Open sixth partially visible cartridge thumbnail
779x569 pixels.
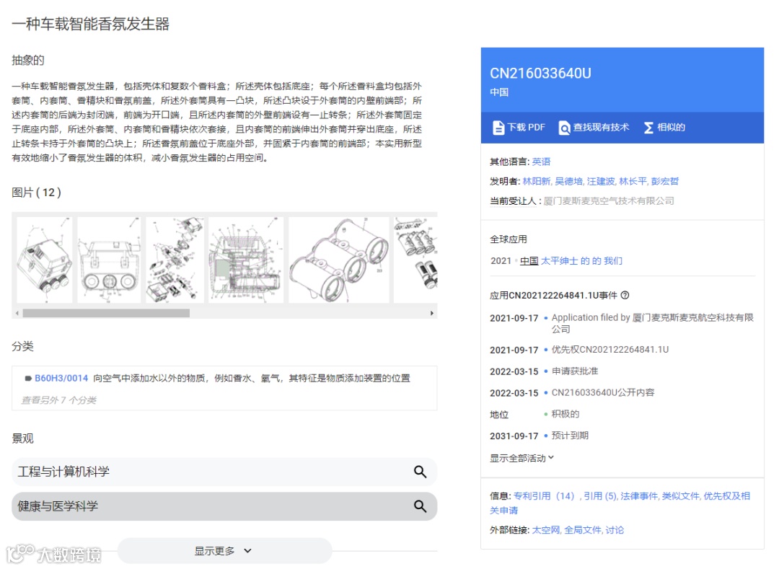tap(415, 260)
